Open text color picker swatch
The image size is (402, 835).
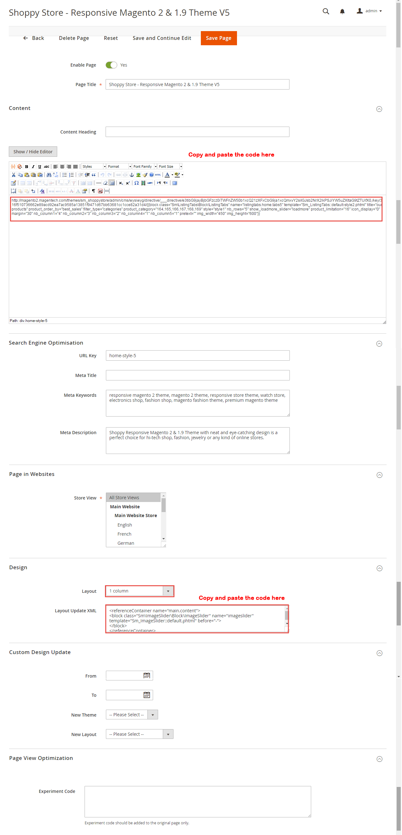(x=167, y=175)
